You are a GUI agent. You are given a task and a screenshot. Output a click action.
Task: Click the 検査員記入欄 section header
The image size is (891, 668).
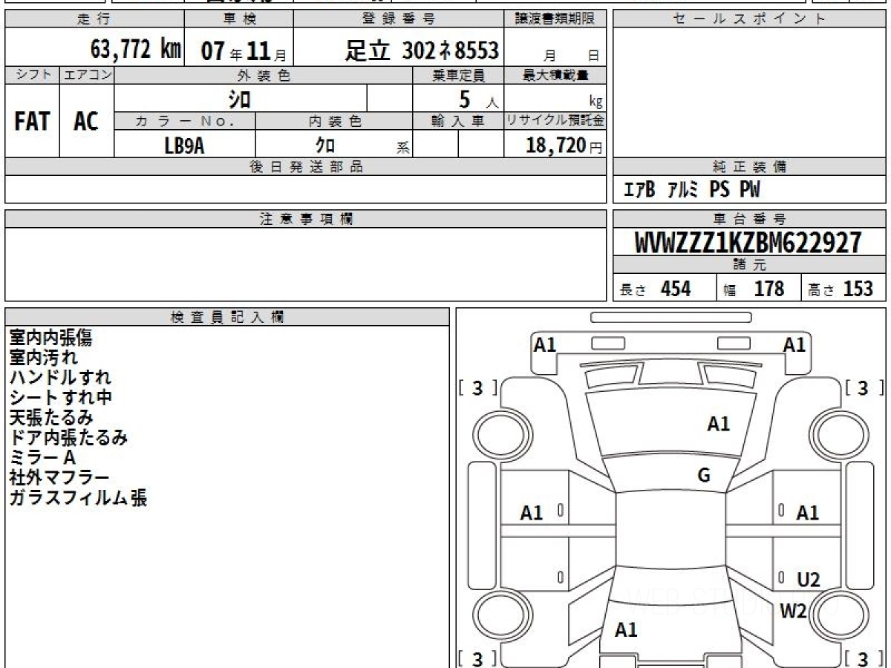[227, 317]
